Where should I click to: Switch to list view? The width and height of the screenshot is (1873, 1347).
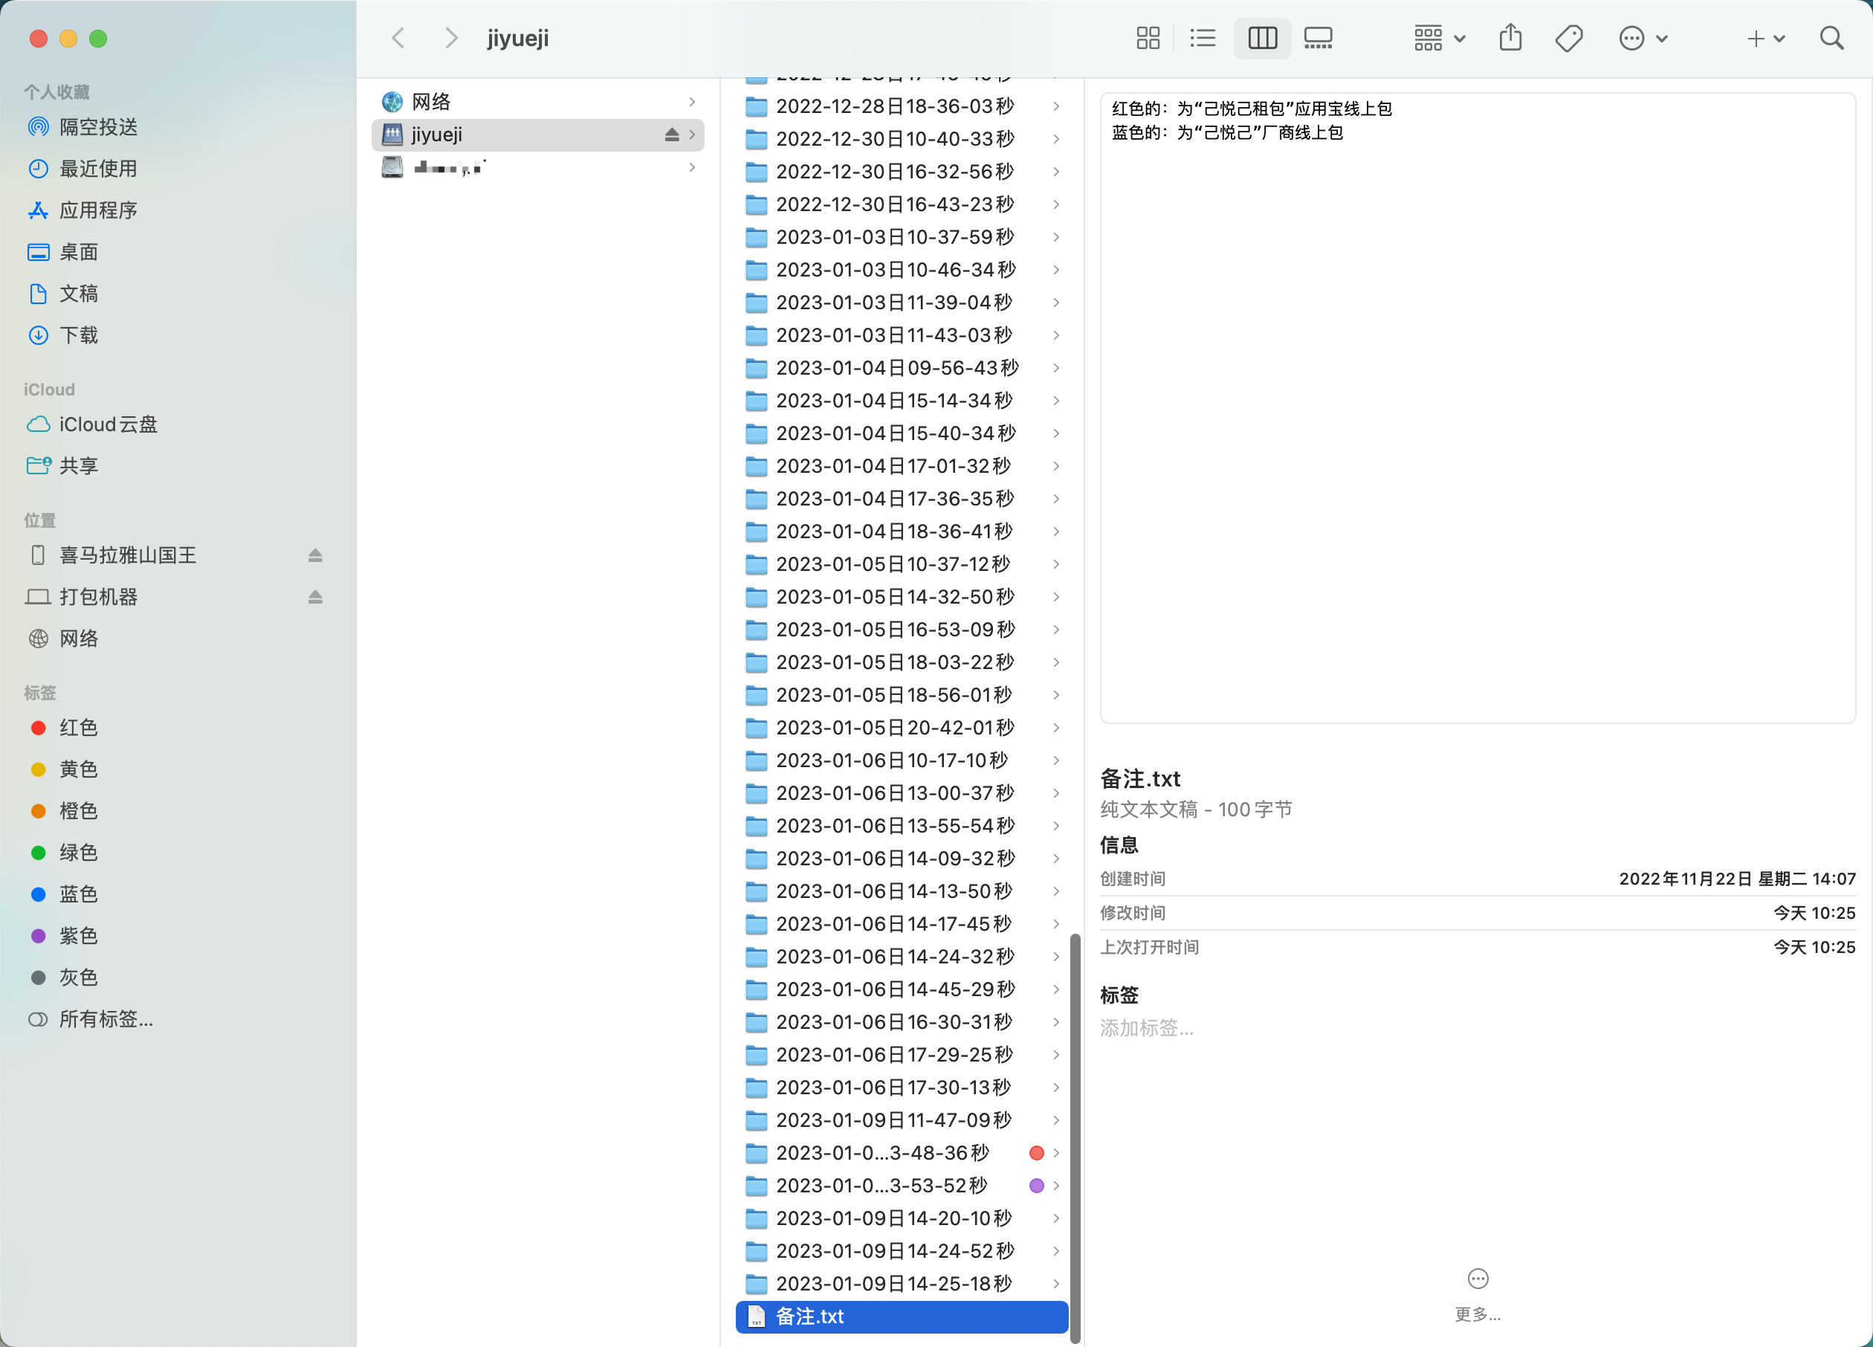pos(1203,38)
